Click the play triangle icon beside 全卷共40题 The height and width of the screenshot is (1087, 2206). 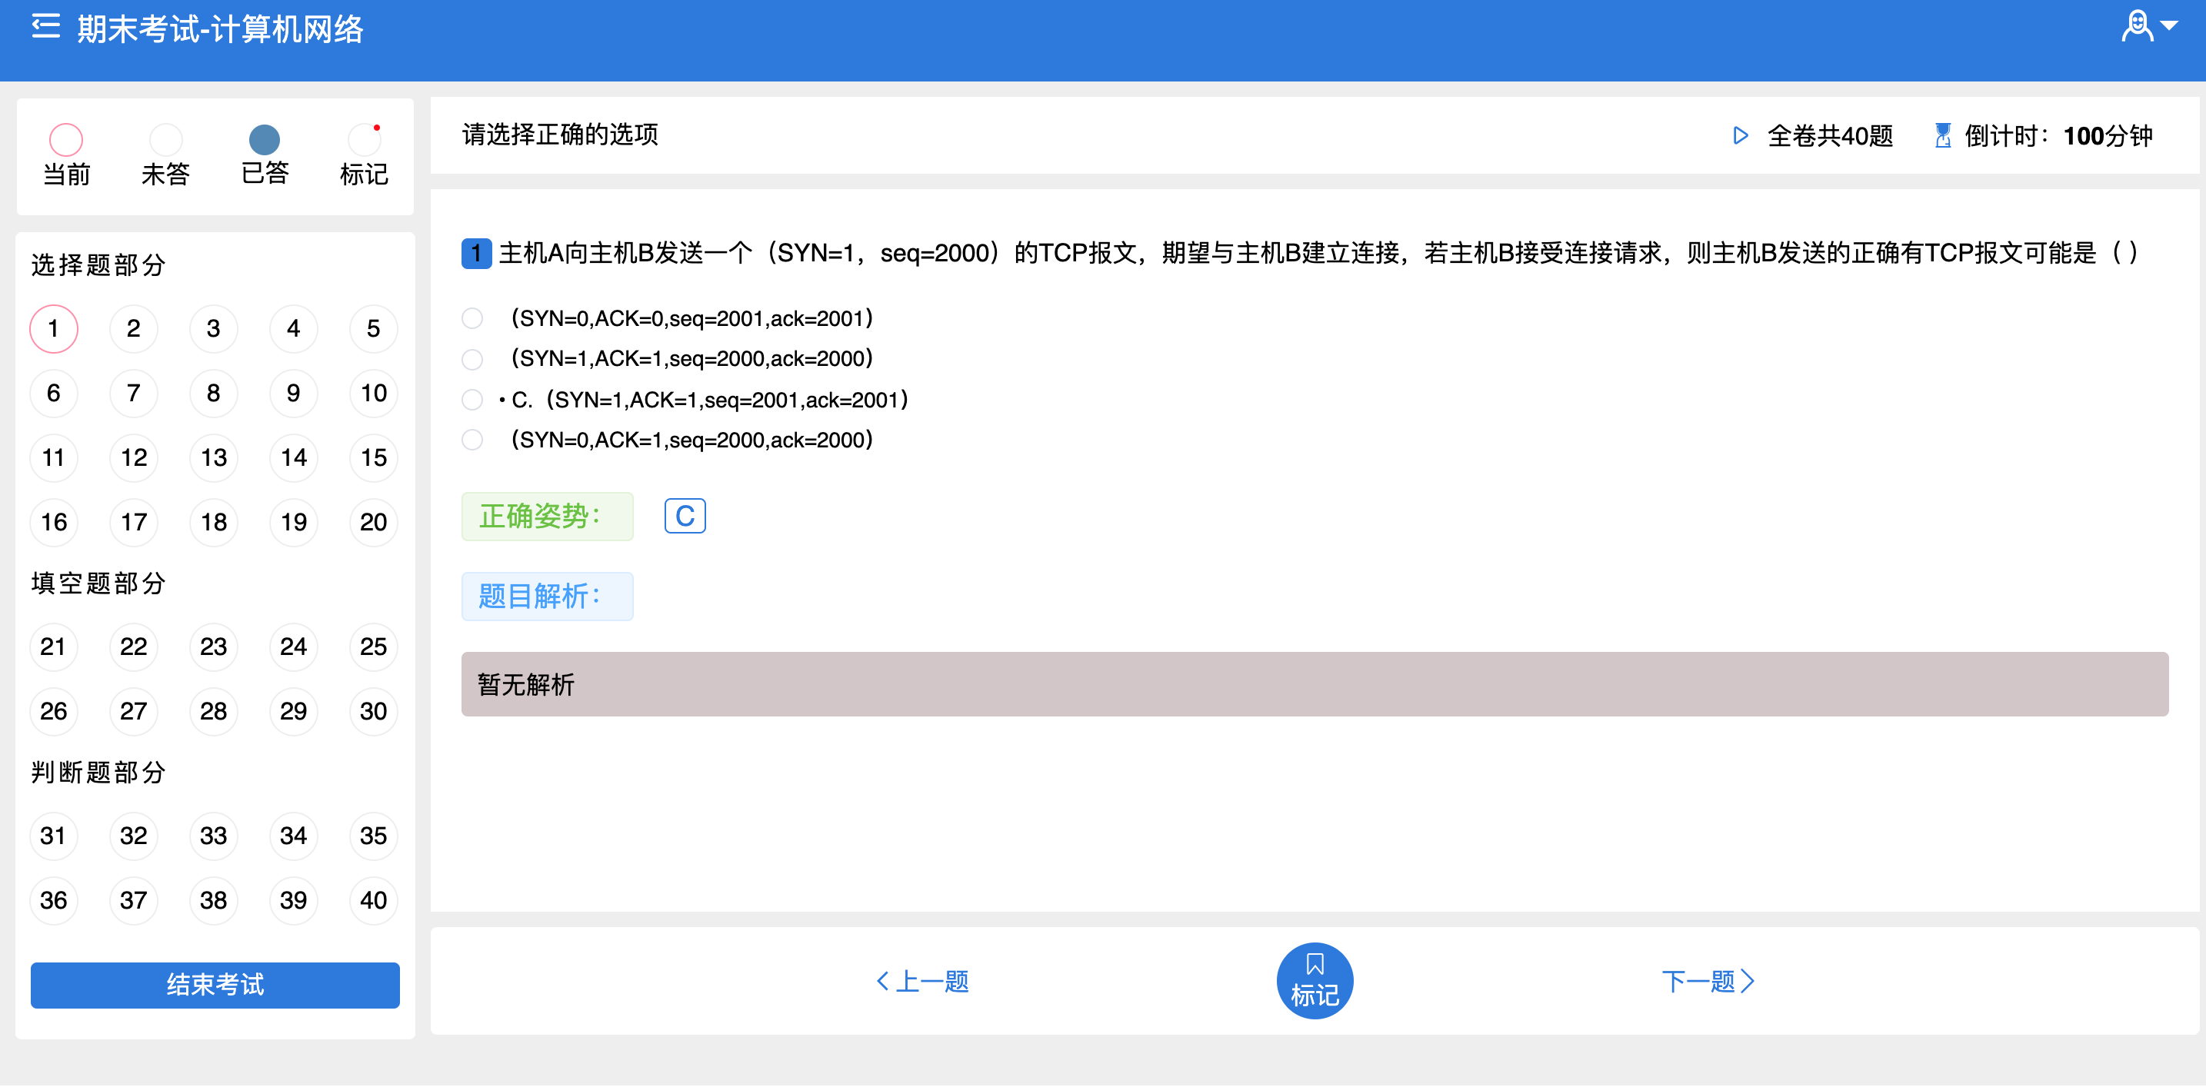[1740, 135]
